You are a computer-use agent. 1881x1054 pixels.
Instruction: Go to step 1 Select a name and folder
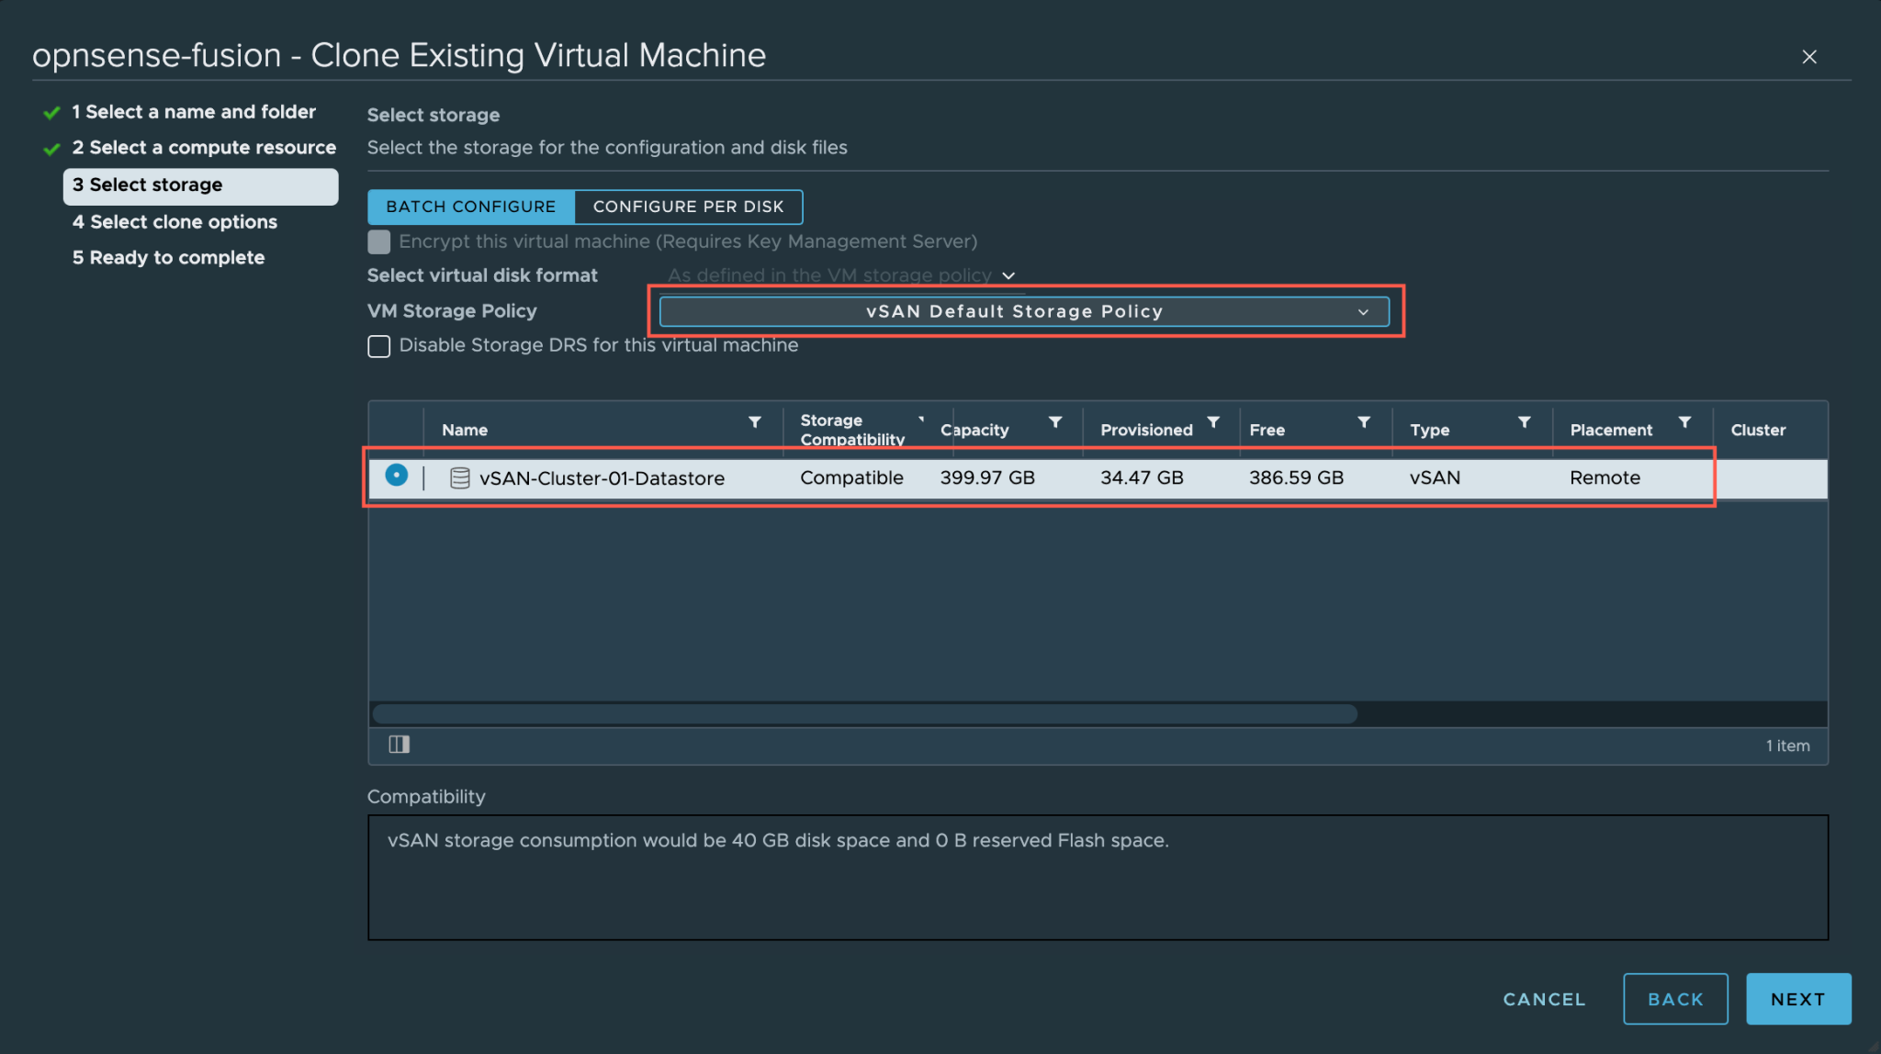click(194, 111)
